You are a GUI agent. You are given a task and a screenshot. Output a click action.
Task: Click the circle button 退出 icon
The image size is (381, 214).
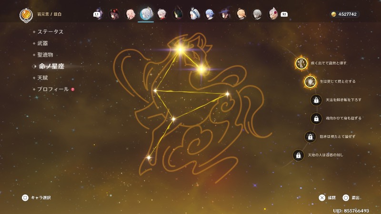(x=346, y=198)
